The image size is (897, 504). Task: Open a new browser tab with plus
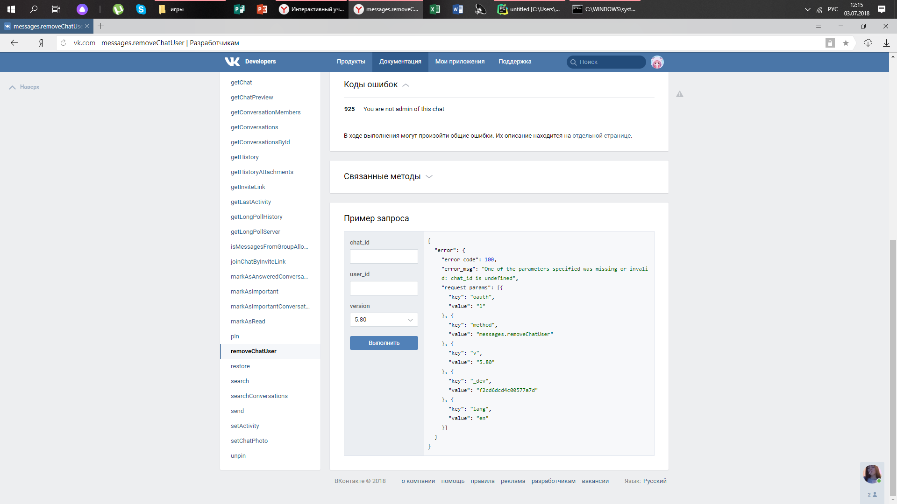point(100,26)
